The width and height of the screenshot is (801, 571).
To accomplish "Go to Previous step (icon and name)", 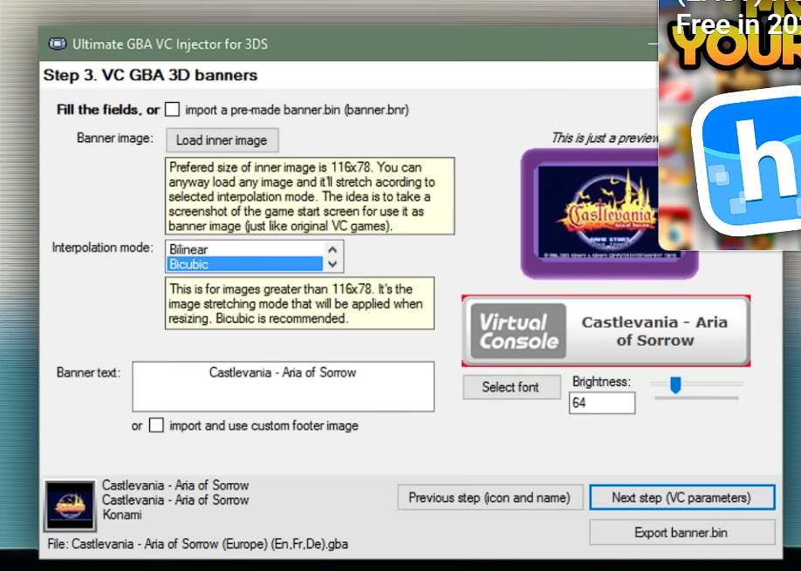I will point(489,498).
